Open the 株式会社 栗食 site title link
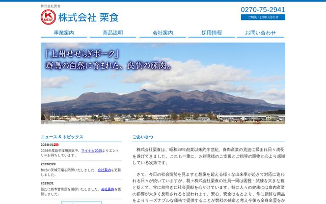 (88, 17)
